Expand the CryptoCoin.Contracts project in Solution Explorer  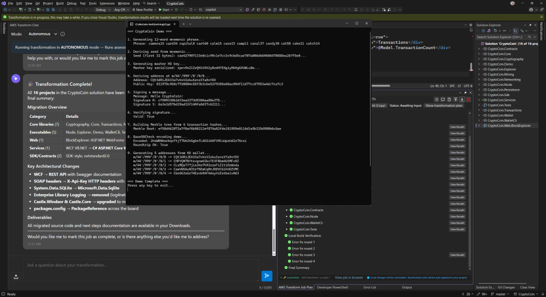479,49
